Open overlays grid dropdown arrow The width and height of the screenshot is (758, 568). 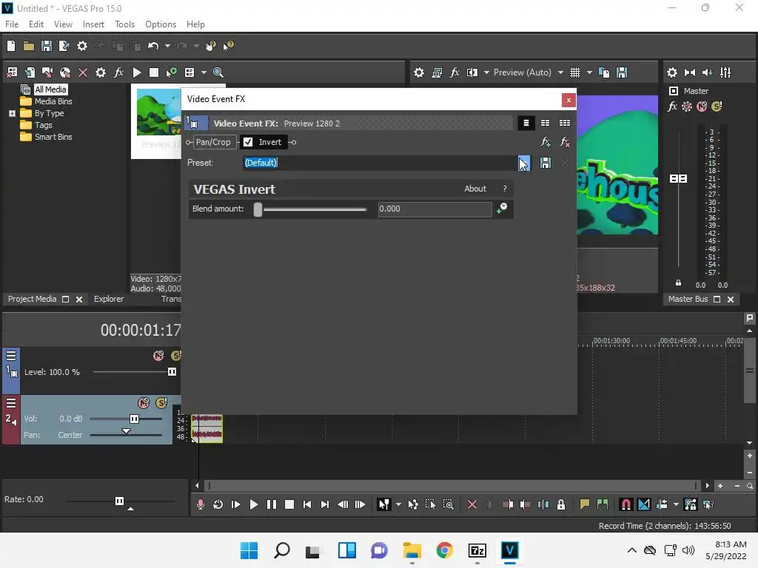(x=589, y=72)
